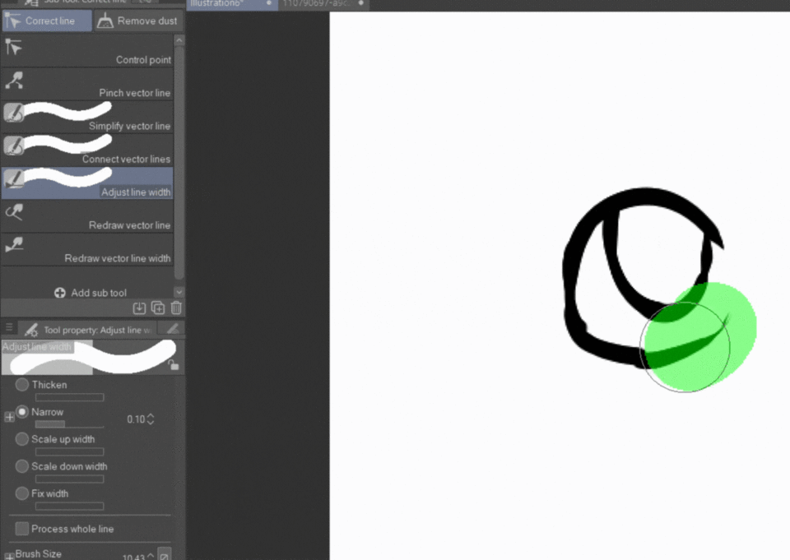
Task: Click the Scale down width slider bar
Action: coord(69,479)
